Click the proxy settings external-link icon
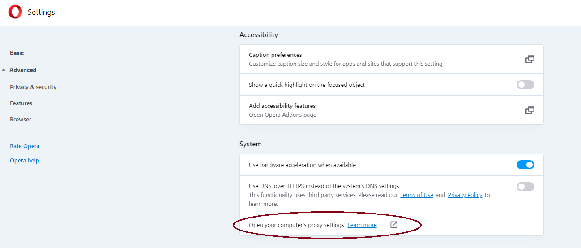Viewport: 581px width, 248px height. pyautogui.click(x=394, y=225)
